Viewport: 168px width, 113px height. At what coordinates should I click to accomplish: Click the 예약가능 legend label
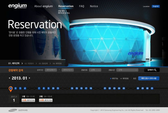click(115, 79)
